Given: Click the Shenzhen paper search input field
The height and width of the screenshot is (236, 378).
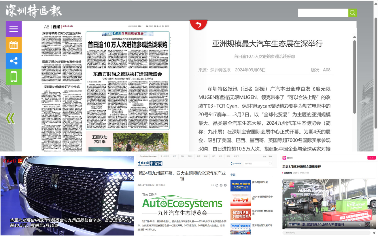Looking at the screenshot, I should (x=323, y=13).
